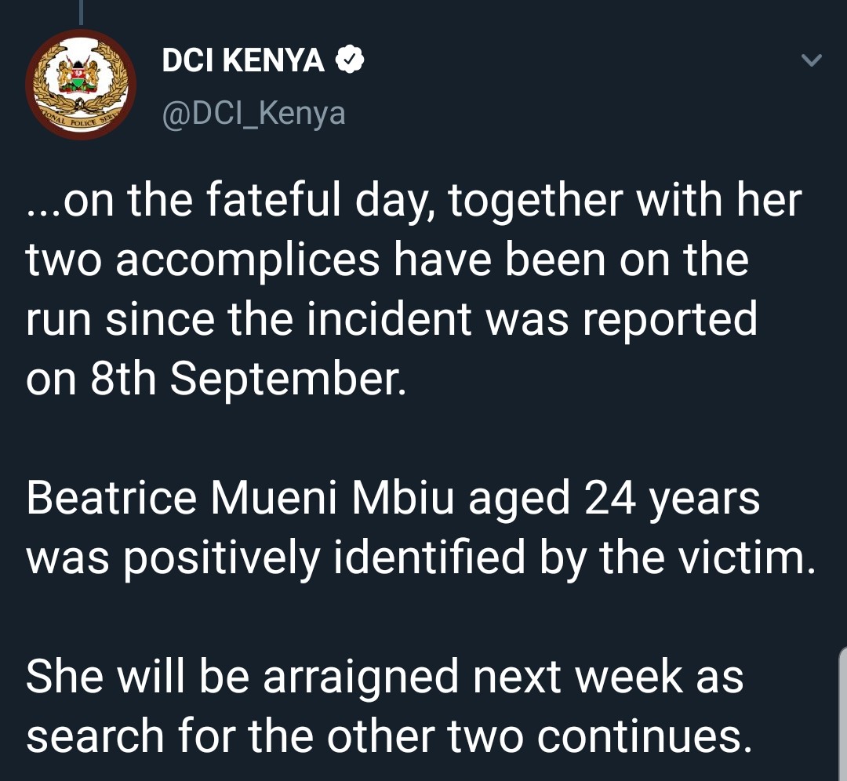
Task: Click the text 'next week as'
Action: (609, 677)
